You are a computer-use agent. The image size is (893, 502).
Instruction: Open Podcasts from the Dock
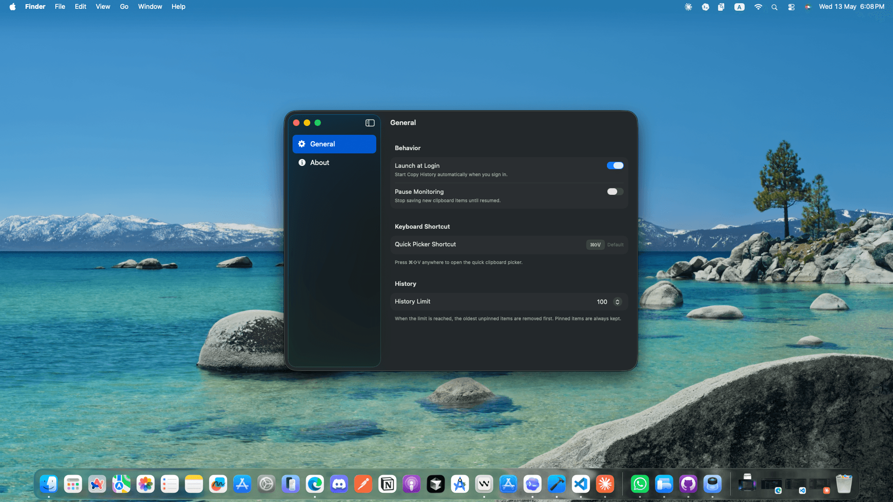[412, 484]
